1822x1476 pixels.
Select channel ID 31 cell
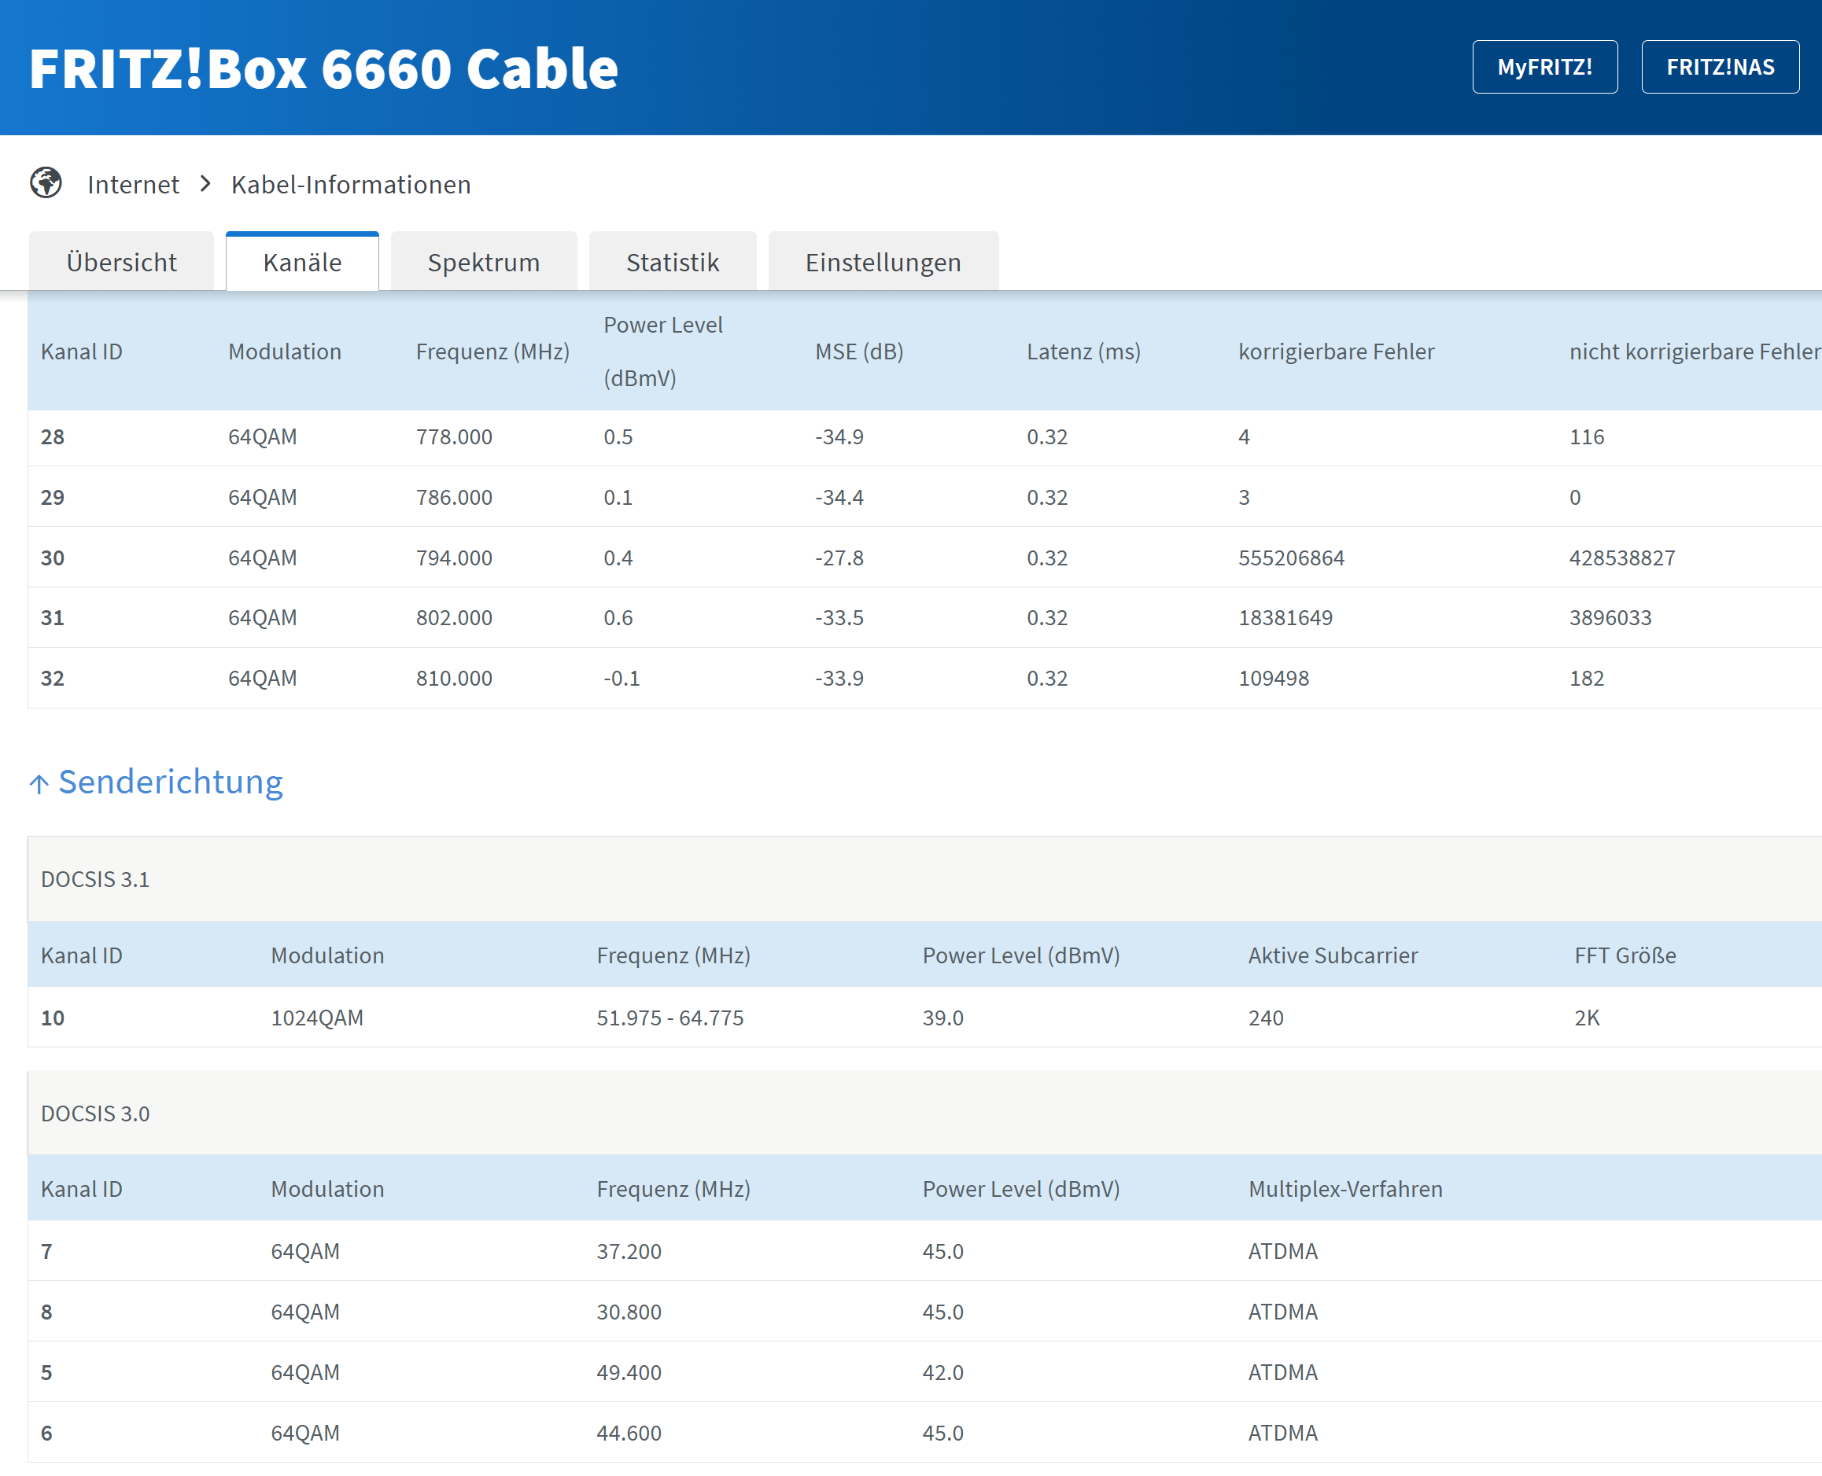click(x=53, y=617)
